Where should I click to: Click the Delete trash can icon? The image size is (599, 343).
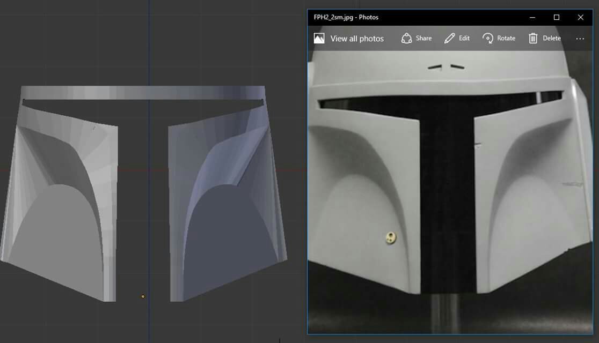tap(533, 38)
